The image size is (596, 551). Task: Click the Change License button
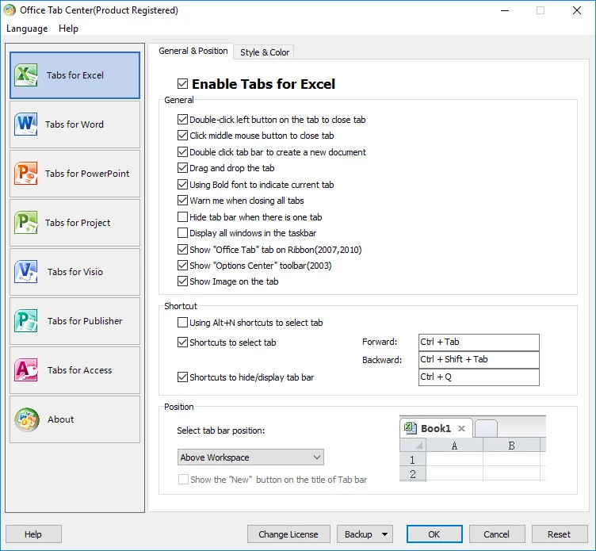click(288, 534)
